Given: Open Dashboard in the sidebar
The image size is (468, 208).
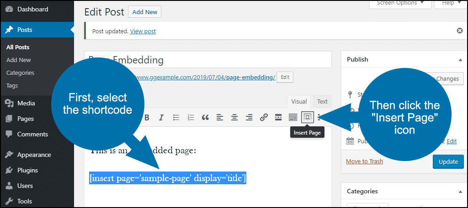Looking at the screenshot, I should [37, 9].
